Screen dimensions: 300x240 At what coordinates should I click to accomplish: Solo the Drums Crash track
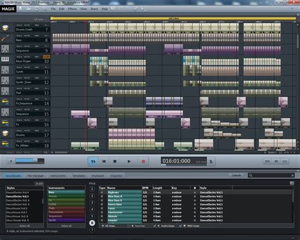[x=19, y=25]
